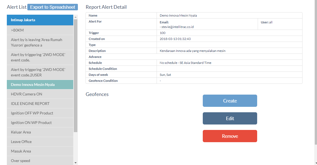Open the Masuk Area alert
The width and height of the screenshot is (317, 165).
pos(40,151)
